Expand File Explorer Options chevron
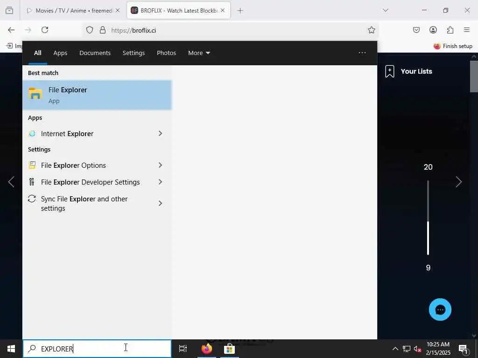 [161, 165]
